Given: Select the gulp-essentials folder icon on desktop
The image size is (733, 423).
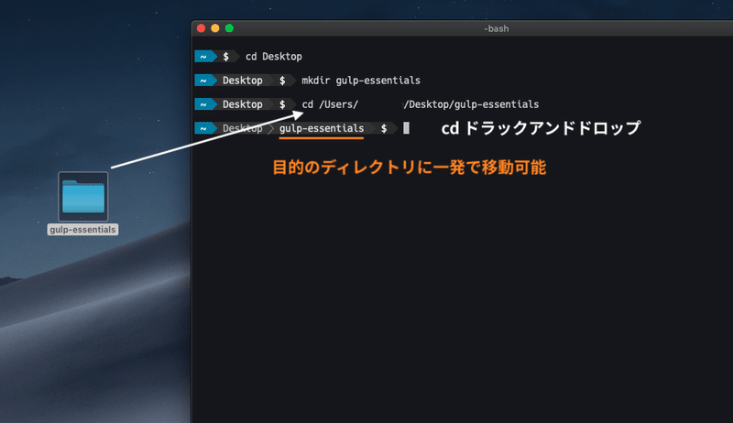Looking at the screenshot, I should [83, 197].
